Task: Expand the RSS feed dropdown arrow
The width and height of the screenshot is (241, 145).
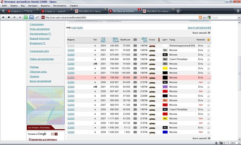Action: (x=204, y=18)
